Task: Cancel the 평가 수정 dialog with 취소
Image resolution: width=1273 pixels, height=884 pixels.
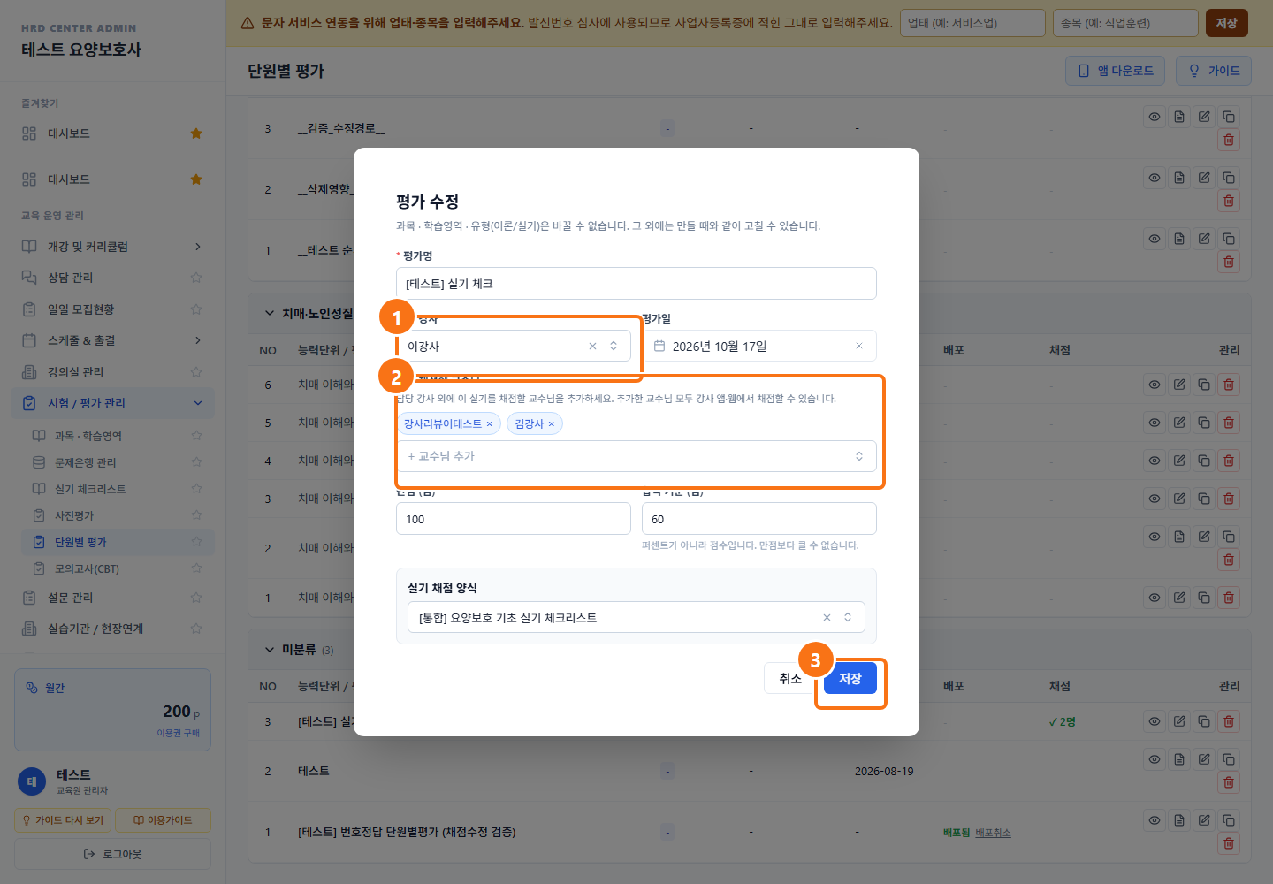Action: click(790, 678)
